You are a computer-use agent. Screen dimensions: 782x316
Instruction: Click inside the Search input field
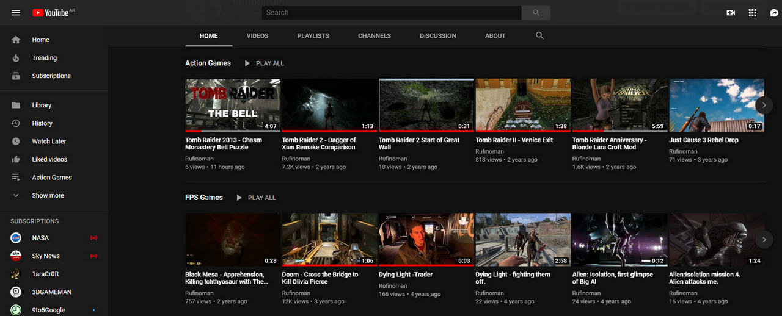pyautogui.click(x=392, y=12)
